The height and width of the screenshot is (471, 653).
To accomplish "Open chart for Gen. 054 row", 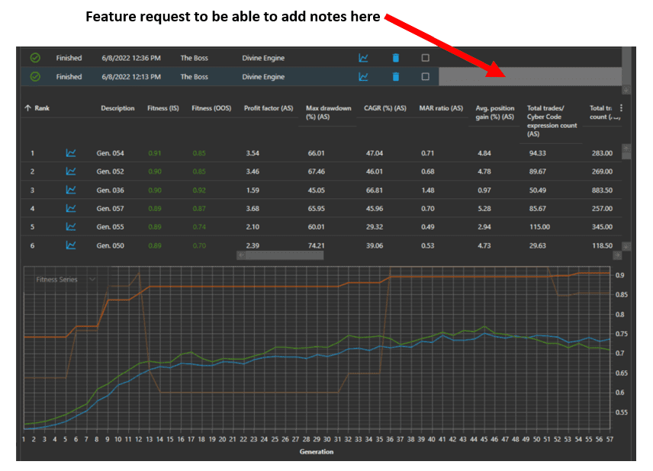I will (x=71, y=153).
